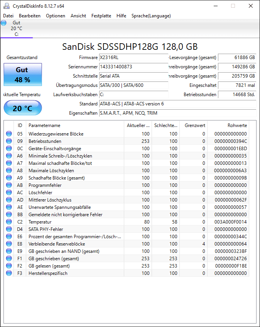
Task: Open the Optionen menu
Action: click(x=56, y=16)
